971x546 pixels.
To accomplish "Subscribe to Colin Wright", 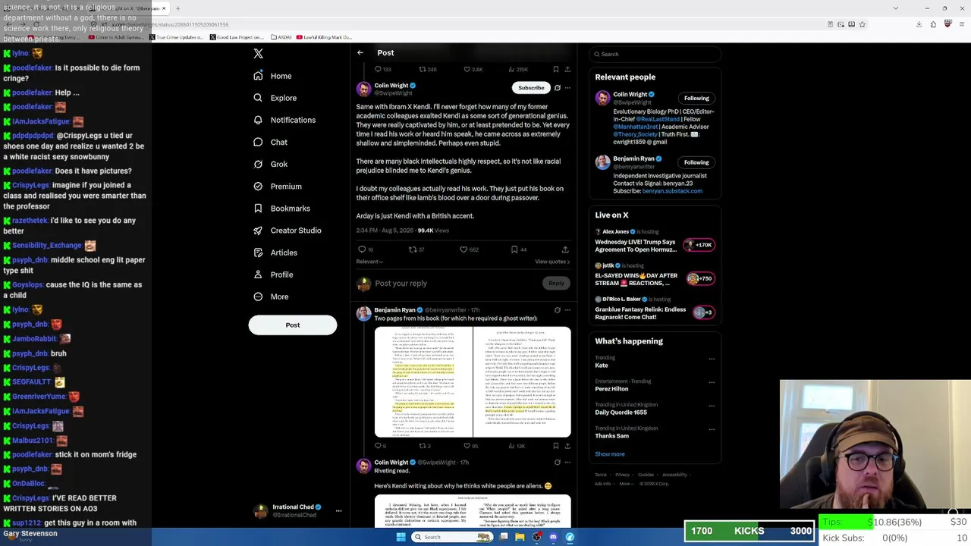I will 531,88.
